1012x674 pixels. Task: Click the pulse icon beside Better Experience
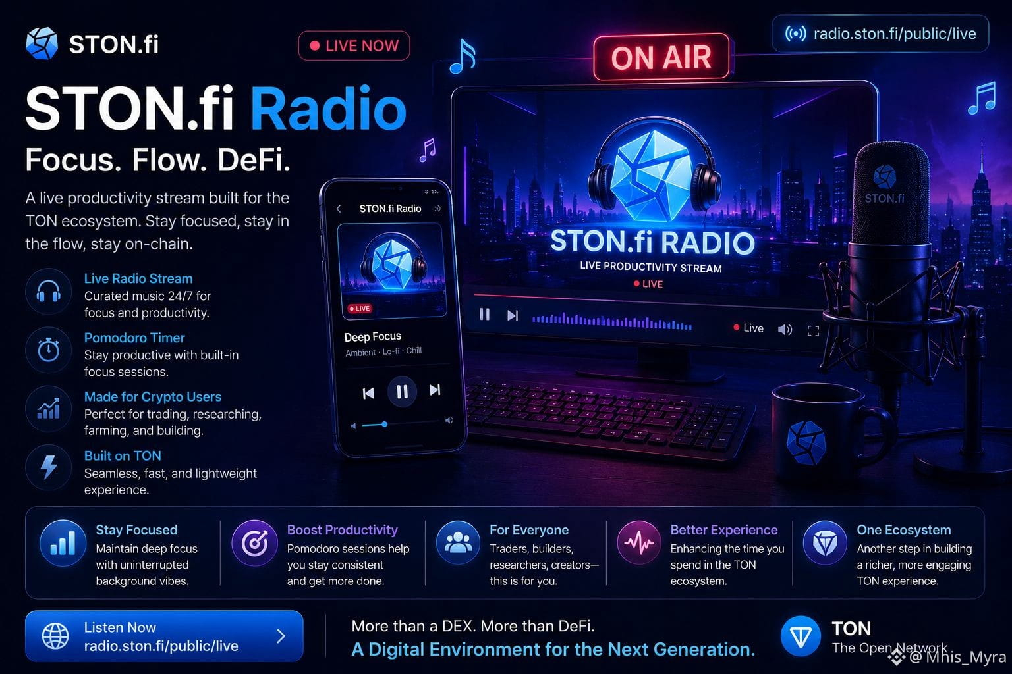(x=638, y=543)
